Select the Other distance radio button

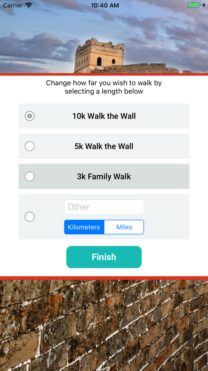tap(29, 217)
